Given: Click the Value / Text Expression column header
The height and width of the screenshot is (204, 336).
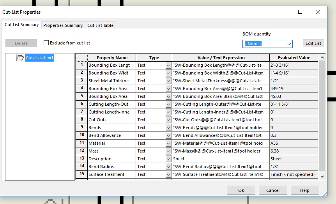Looking at the screenshot, I should 221,58.
